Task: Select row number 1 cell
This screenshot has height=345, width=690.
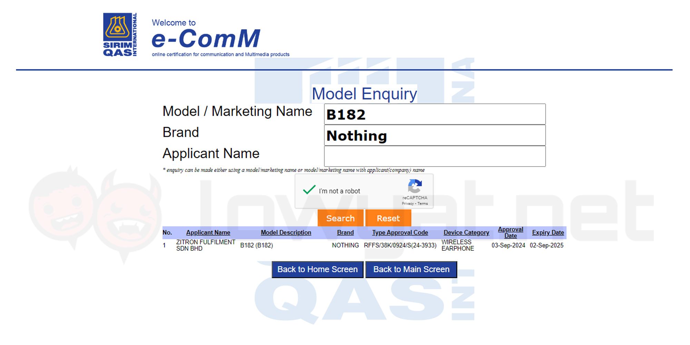Action: pos(165,245)
